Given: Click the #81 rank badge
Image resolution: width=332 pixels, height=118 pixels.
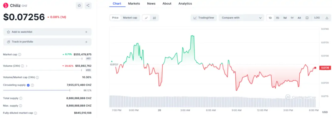Looking at the screenshot, I should point(89,59).
